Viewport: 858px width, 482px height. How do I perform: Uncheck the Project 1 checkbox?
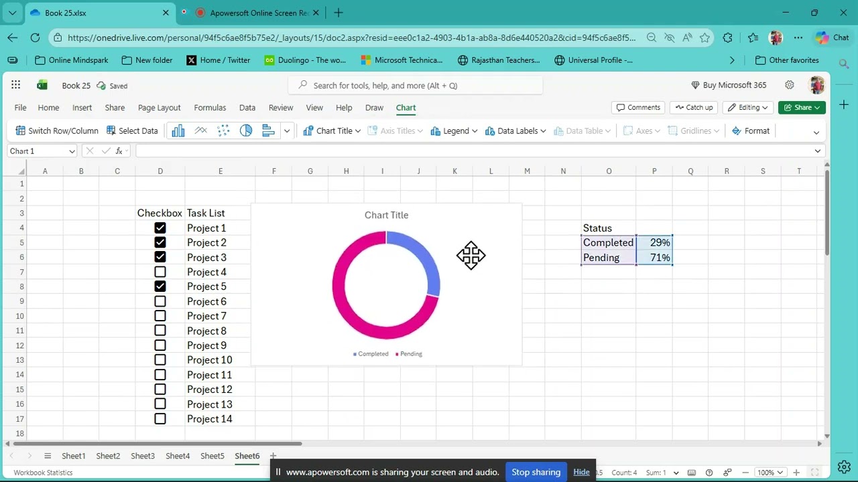[x=160, y=228]
